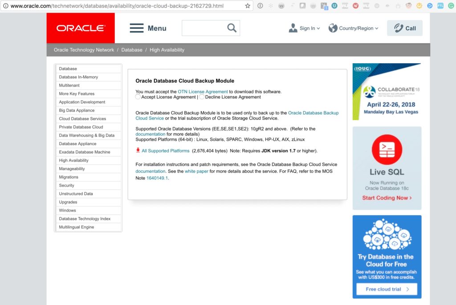Select Accept License Agreement radio button
This screenshot has height=305, width=456.
point(138,97)
